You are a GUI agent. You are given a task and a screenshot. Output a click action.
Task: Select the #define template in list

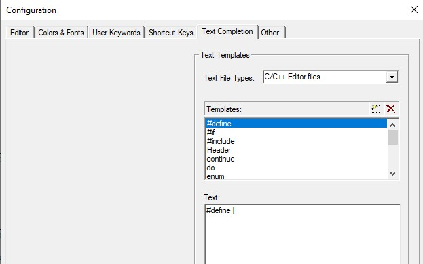pyautogui.click(x=296, y=124)
